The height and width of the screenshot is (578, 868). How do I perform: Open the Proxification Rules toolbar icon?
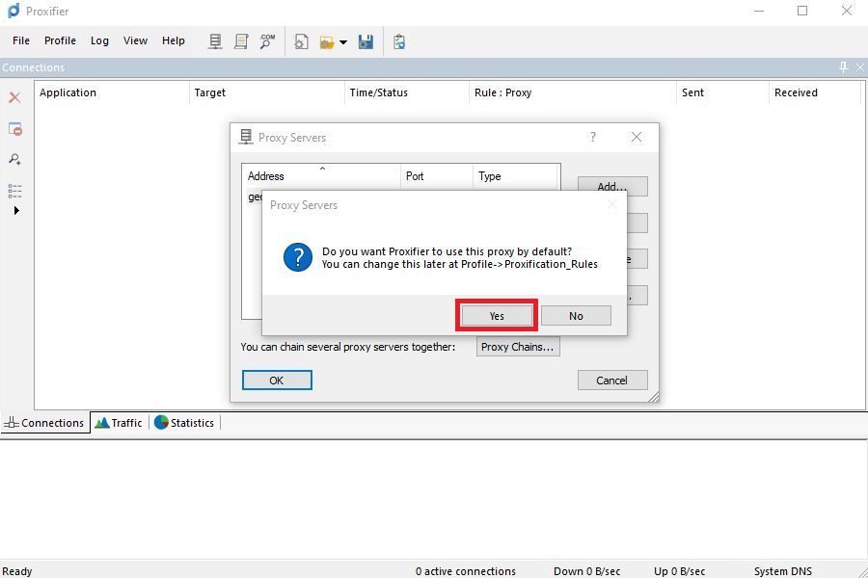tap(241, 41)
